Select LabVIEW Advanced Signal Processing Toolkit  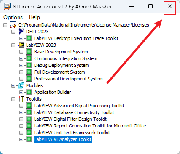(79, 106)
